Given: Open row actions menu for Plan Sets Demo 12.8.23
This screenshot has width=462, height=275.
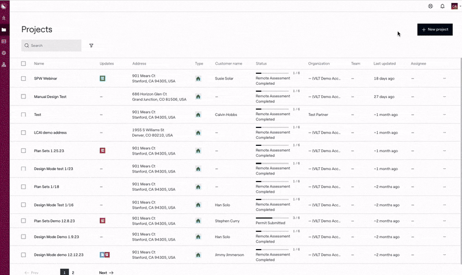Looking at the screenshot, I should pyautogui.click(x=444, y=221).
